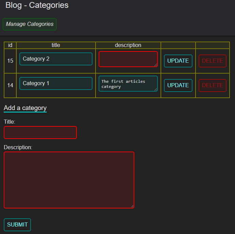Viewport: 235px width, 234px height.
Task: Focus the empty Title input for new category
Action: [x=40, y=132]
